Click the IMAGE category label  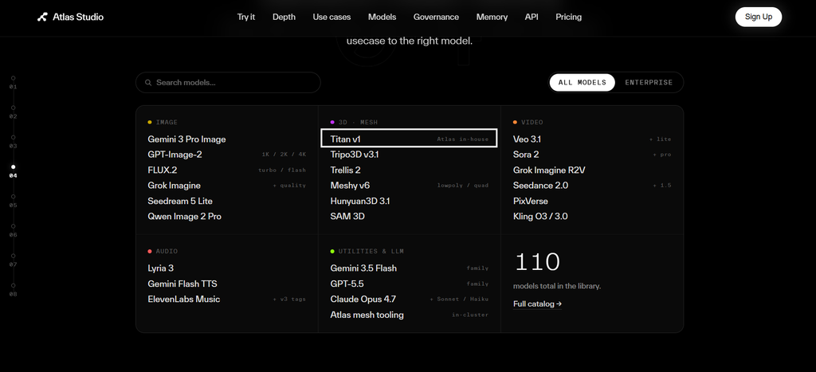(167, 122)
